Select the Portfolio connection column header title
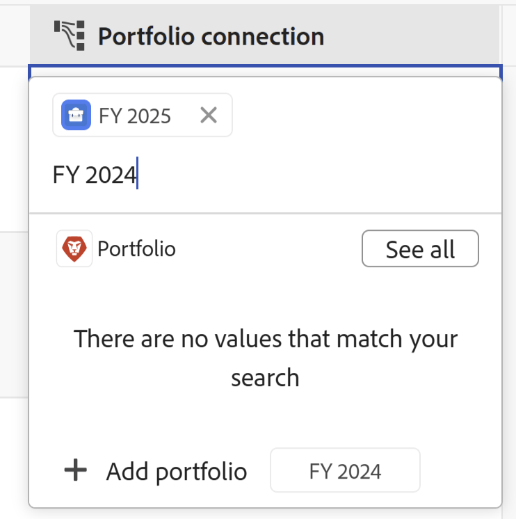516x519 pixels. [211, 36]
